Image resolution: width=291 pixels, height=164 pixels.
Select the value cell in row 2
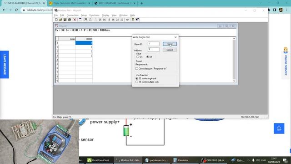click(x=84, y=51)
